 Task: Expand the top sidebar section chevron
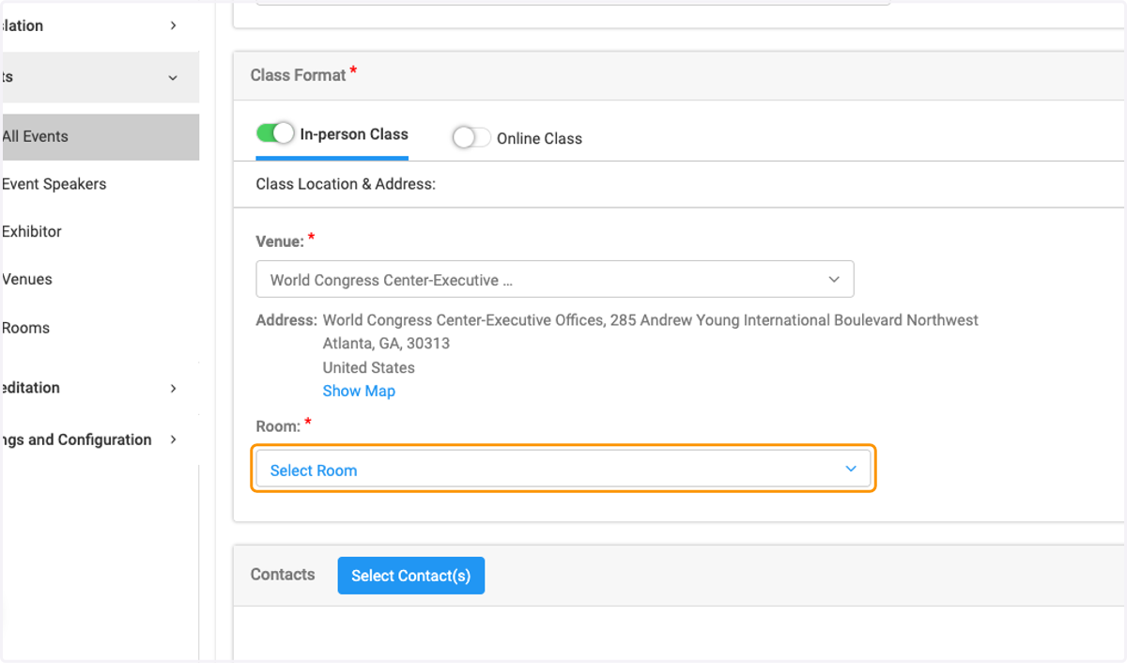coord(174,25)
